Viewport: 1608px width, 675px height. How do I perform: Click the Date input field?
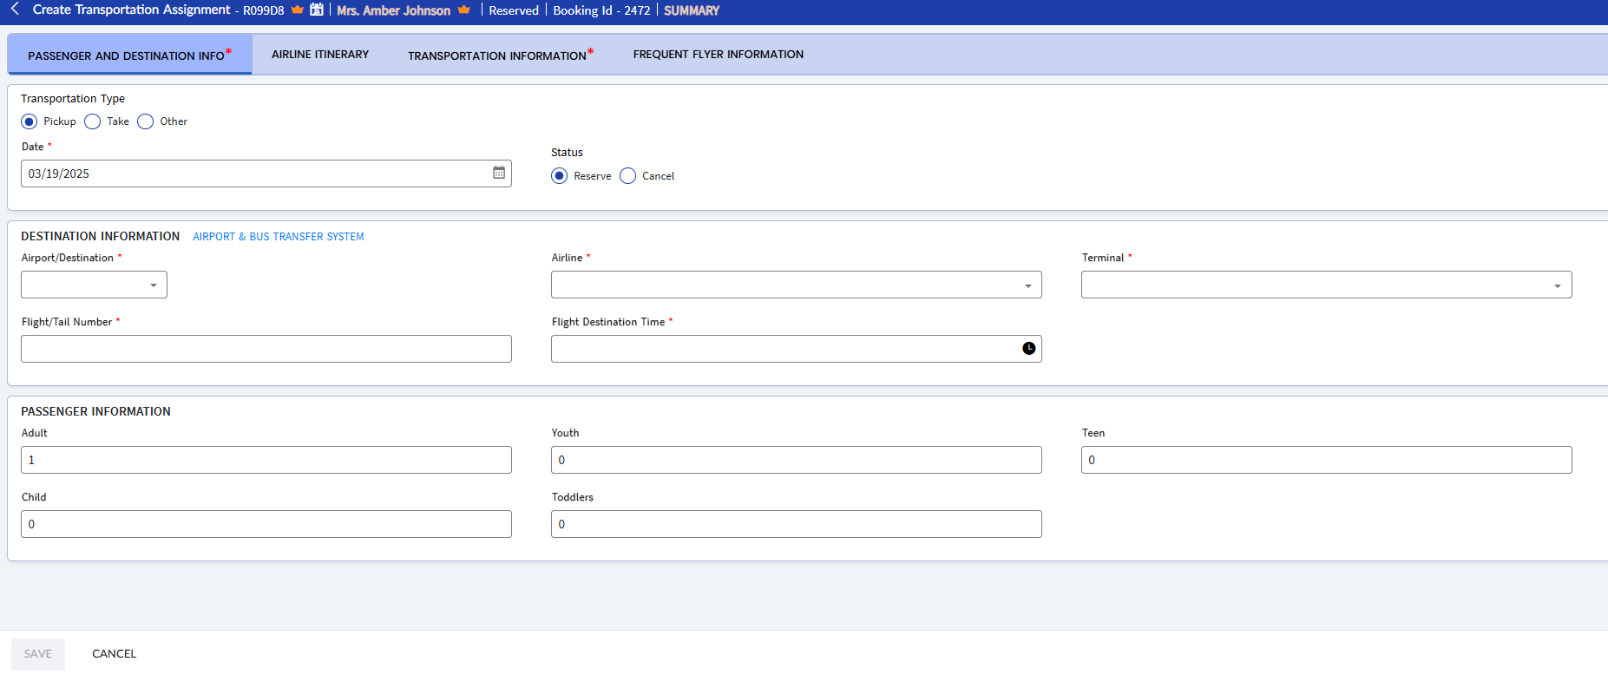(266, 174)
